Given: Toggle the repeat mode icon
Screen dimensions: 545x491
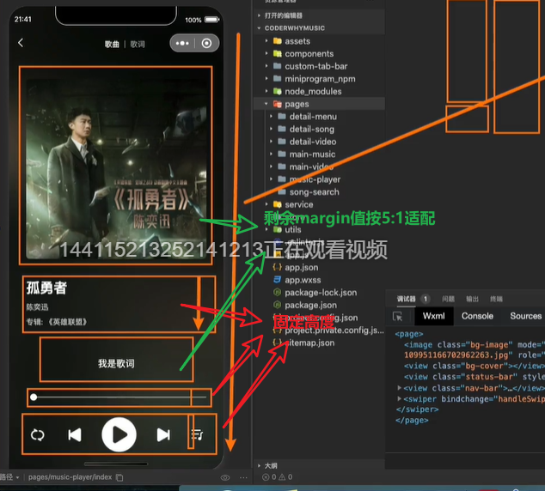Looking at the screenshot, I should pos(38,434).
